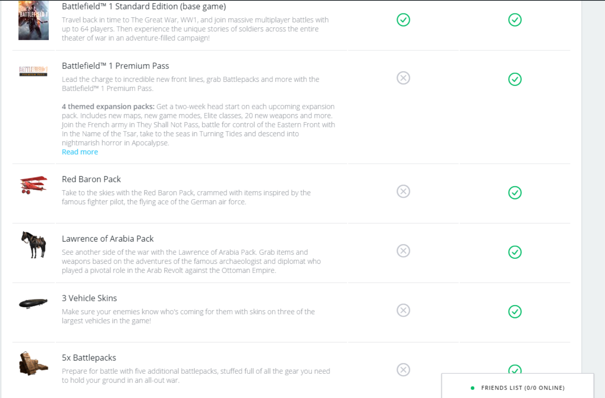This screenshot has height=398, width=605.
Task: Open the Read more link
Action: [80, 152]
